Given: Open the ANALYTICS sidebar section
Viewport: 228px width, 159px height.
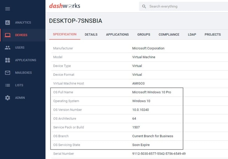Looking at the screenshot, I should pyautogui.click(x=23, y=22).
